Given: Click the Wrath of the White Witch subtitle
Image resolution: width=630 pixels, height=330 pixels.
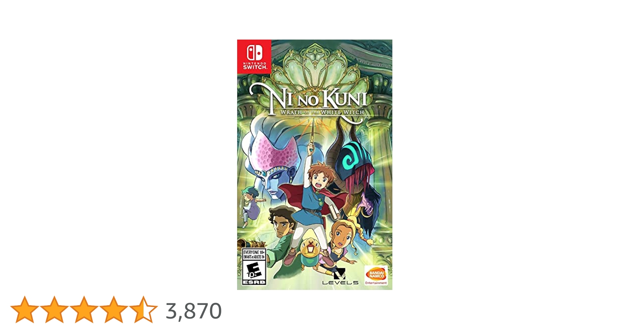Looking at the screenshot, I should click(x=322, y=112).
